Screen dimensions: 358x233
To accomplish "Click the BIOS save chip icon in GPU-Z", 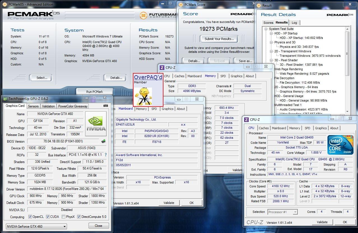I will pyautogui.click(x=103, y=141).
